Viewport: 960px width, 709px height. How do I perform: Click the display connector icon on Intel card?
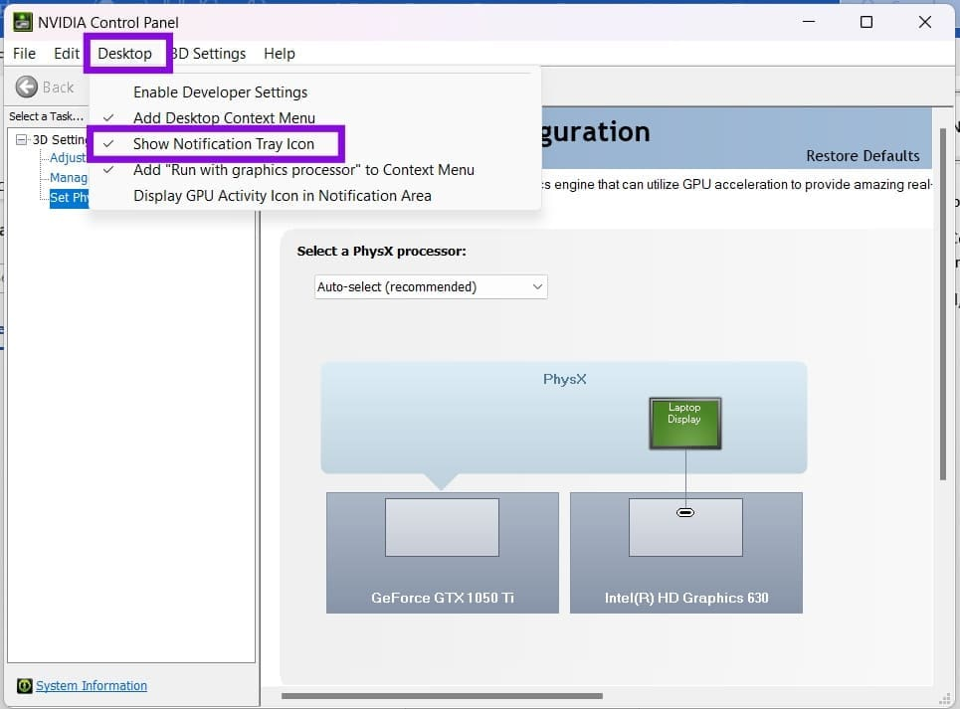tap(685, 513)
